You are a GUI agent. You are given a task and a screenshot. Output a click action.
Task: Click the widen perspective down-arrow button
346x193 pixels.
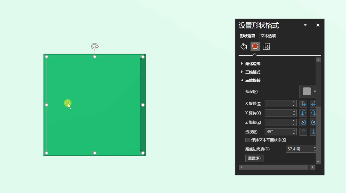pos(313,132)
